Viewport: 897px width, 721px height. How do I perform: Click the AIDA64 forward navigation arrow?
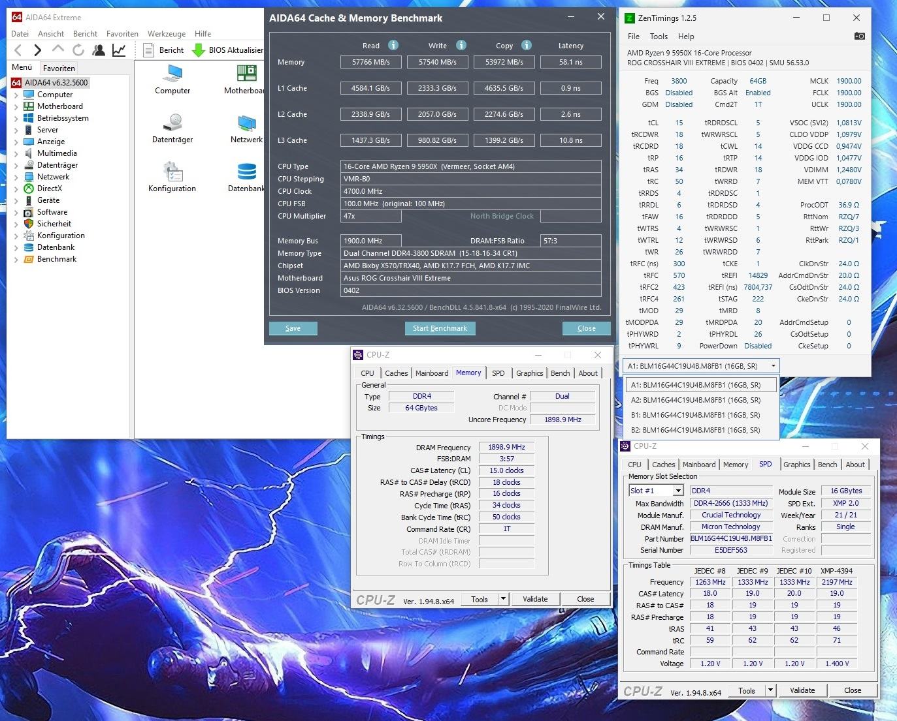[37, 50]
